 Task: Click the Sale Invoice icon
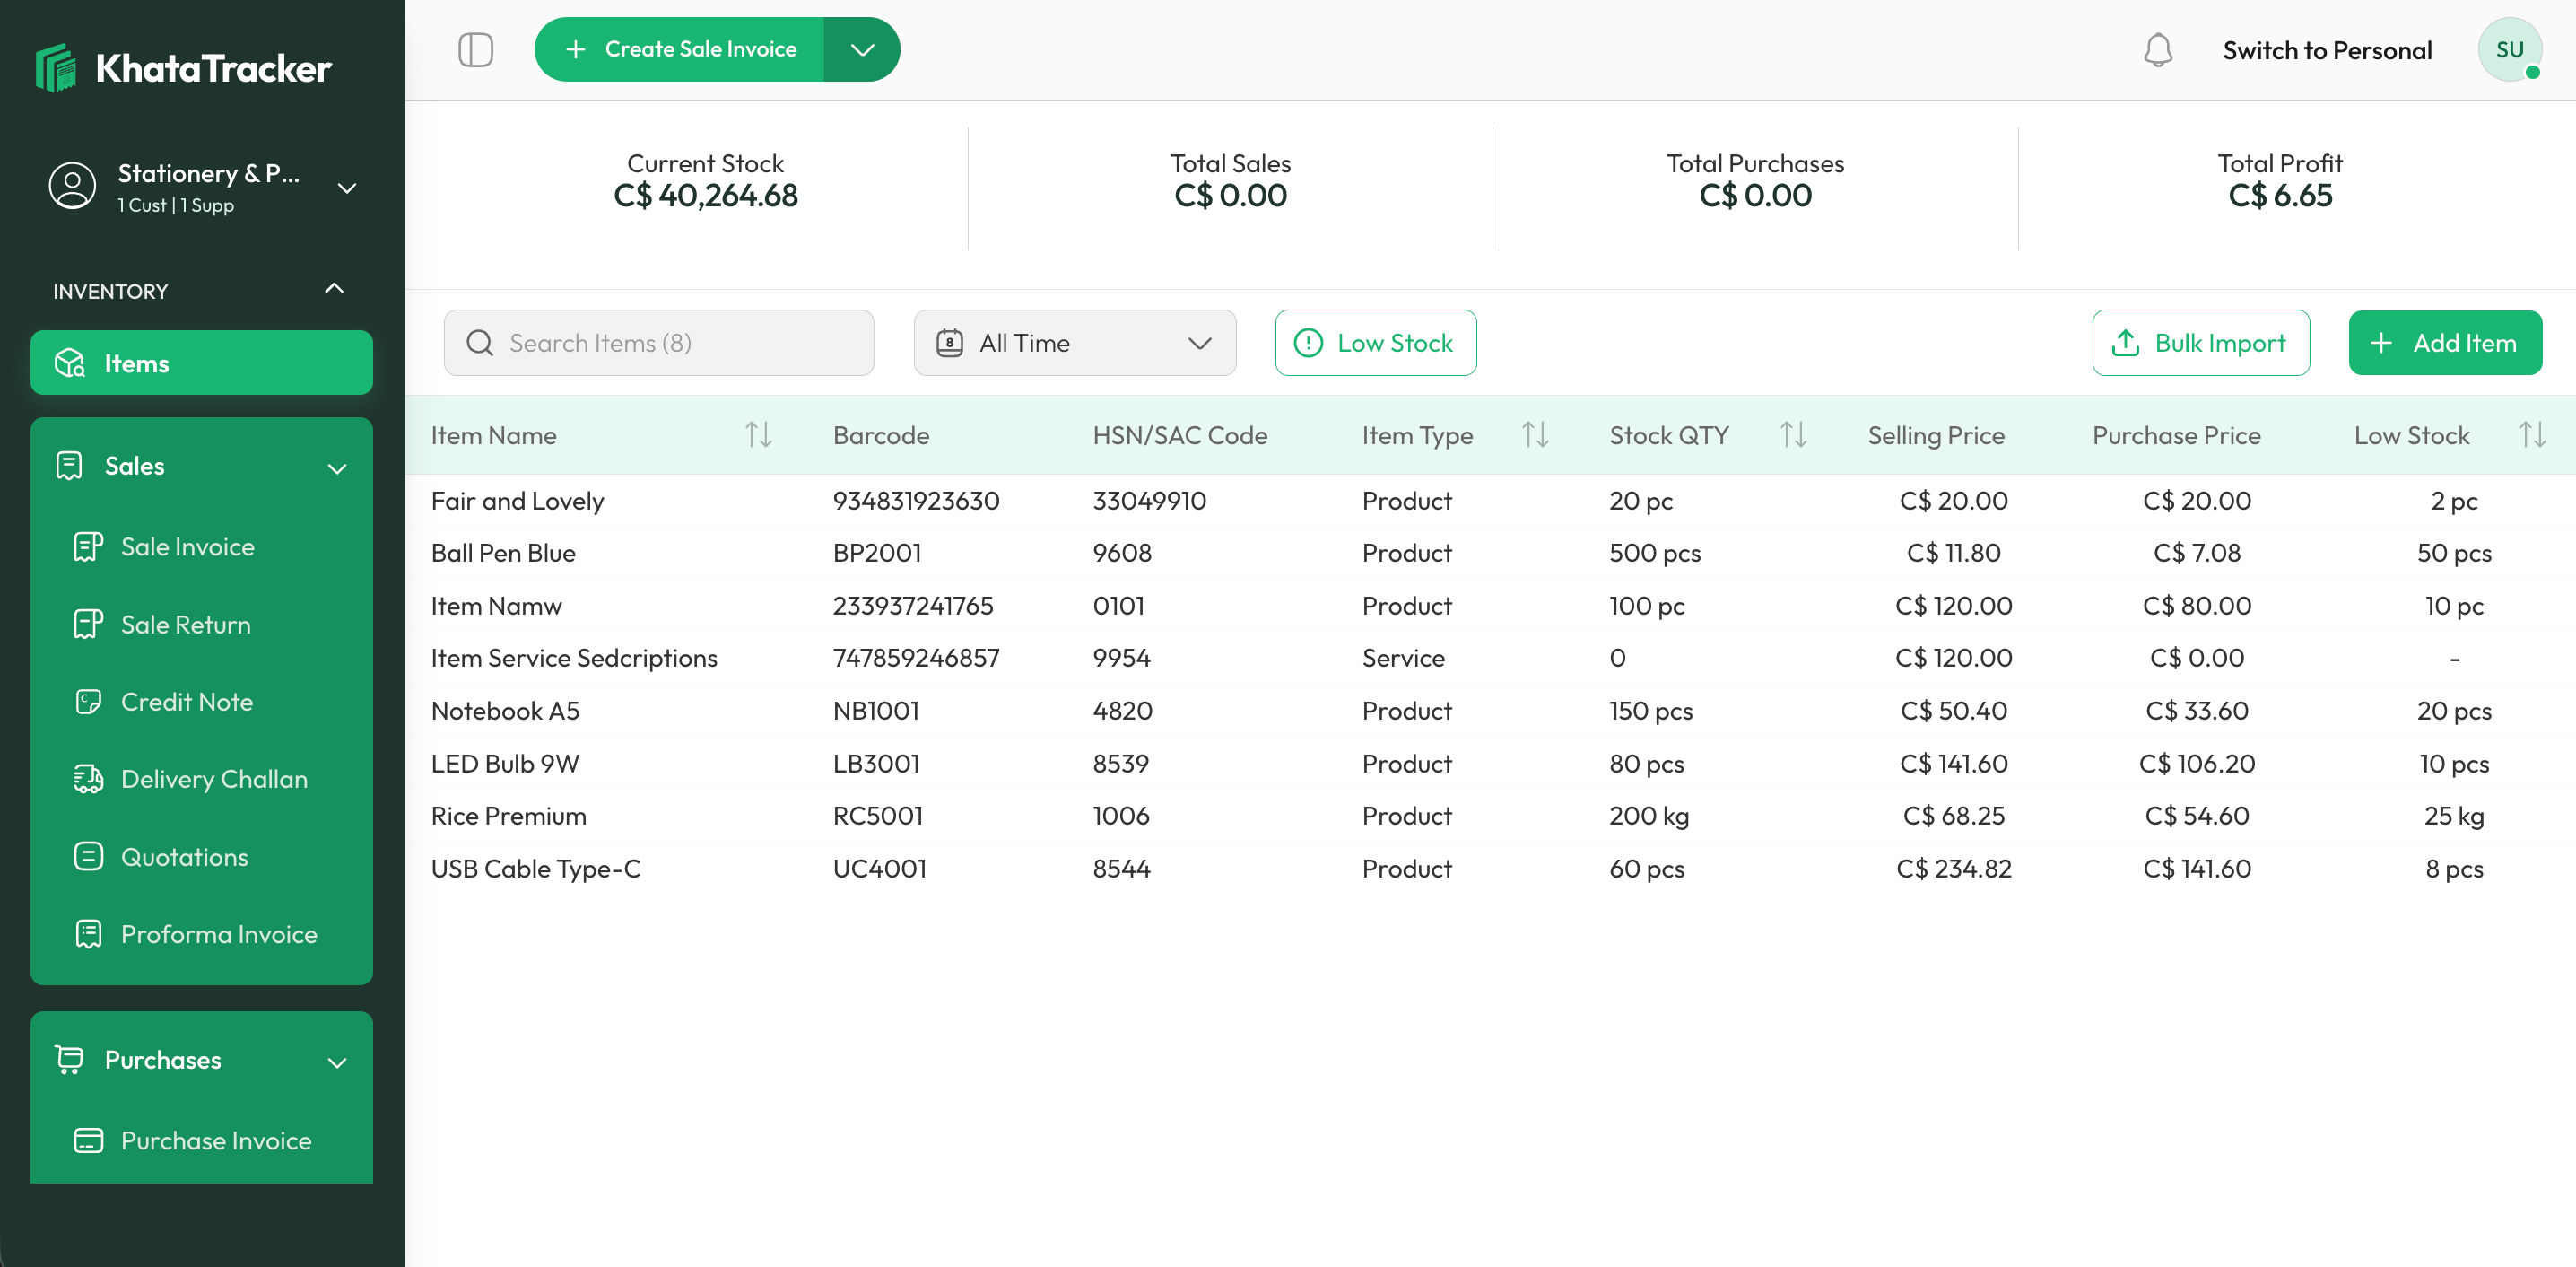pyautogui.click(x=88, y=546)
